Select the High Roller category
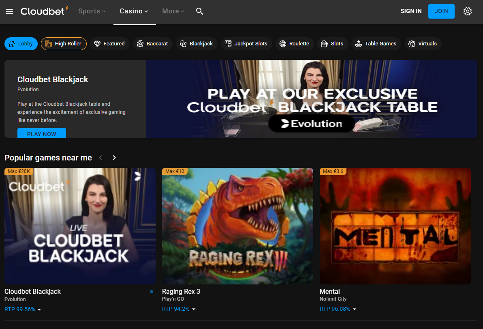This screenshot has width=483, height=329. pos(64,44)
